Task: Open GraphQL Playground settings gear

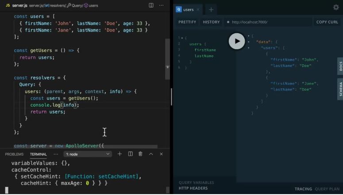Action: [336, 8]
